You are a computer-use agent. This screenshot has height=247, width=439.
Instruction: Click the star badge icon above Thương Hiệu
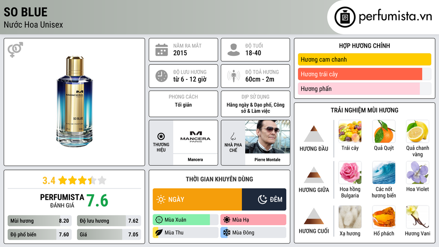[x=161, y=136]
